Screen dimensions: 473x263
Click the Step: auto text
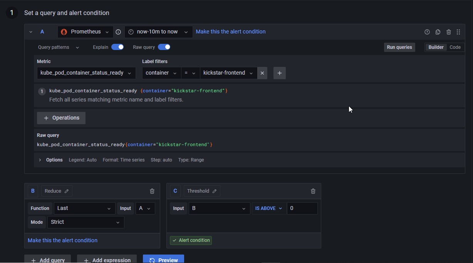[x=161, y=160]
